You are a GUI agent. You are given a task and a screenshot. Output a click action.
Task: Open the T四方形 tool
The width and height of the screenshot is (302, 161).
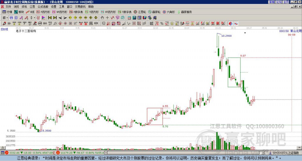92,12
